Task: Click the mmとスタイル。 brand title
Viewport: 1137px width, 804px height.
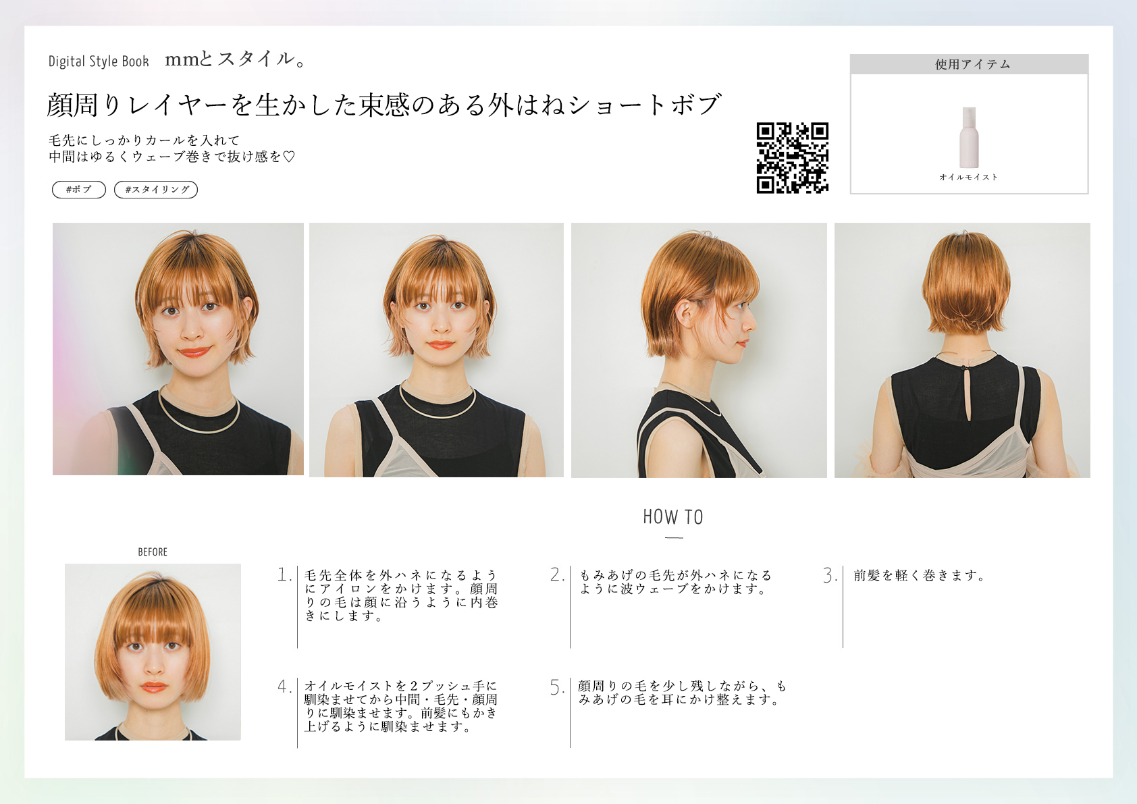Action: coord(236,59)
